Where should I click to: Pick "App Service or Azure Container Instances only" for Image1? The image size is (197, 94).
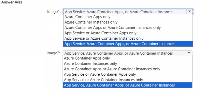click(x=128, y=38)
